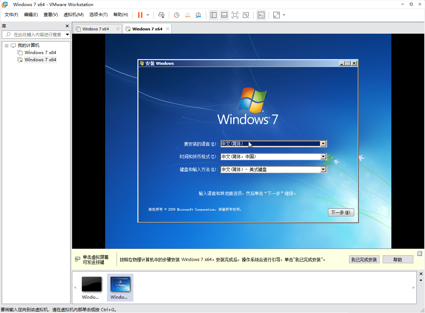Open the 查看(V) menu

click(51, 15)
